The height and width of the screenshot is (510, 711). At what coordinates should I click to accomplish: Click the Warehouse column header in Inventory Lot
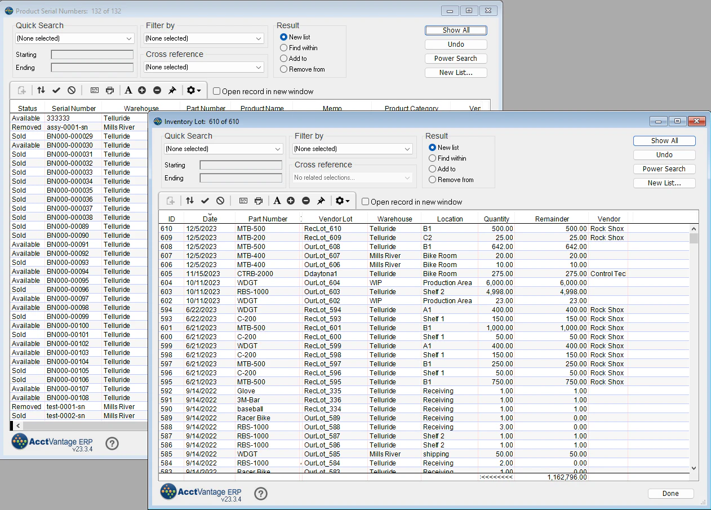pyautogui.click(x=394, y=219)
